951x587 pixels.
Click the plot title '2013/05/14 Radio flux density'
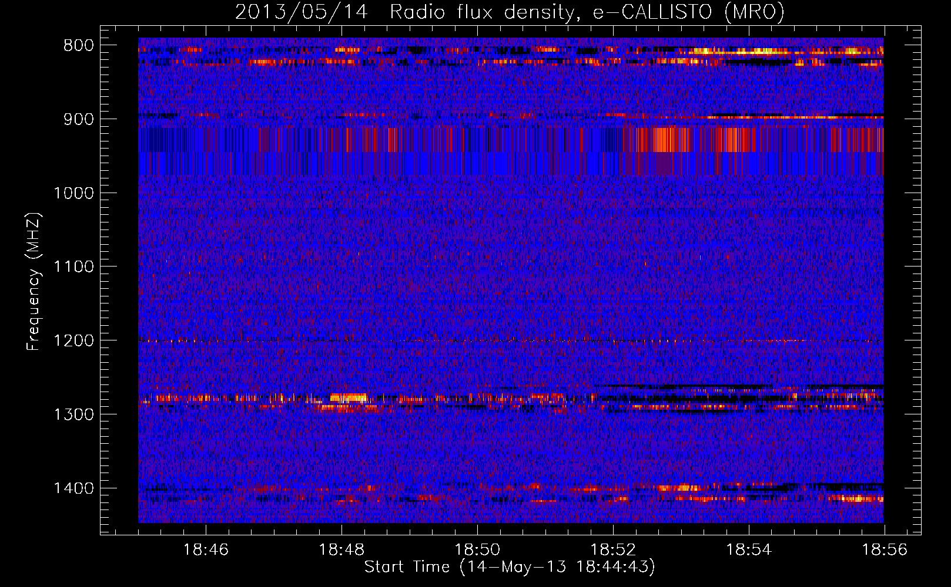click(510, 12)
